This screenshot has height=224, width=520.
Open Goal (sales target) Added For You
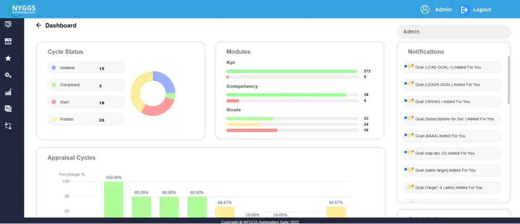pos(452,170)
